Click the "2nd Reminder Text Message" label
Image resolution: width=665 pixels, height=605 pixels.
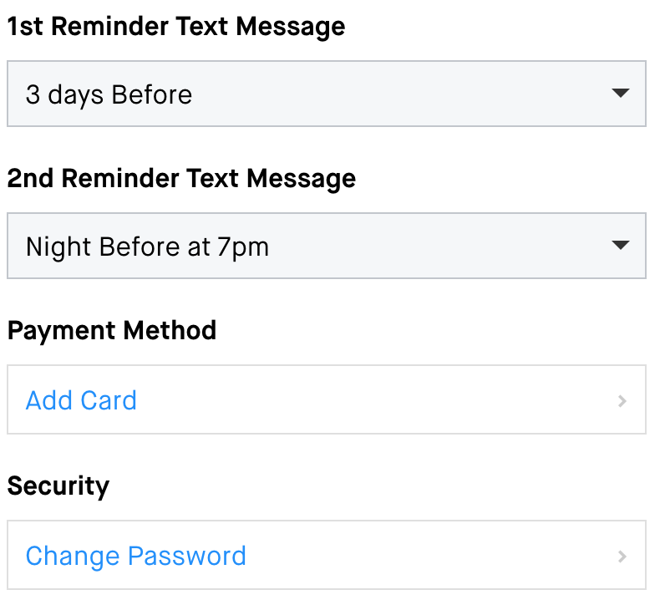[181, 178]
